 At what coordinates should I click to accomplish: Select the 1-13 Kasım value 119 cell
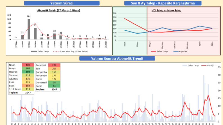28,89
